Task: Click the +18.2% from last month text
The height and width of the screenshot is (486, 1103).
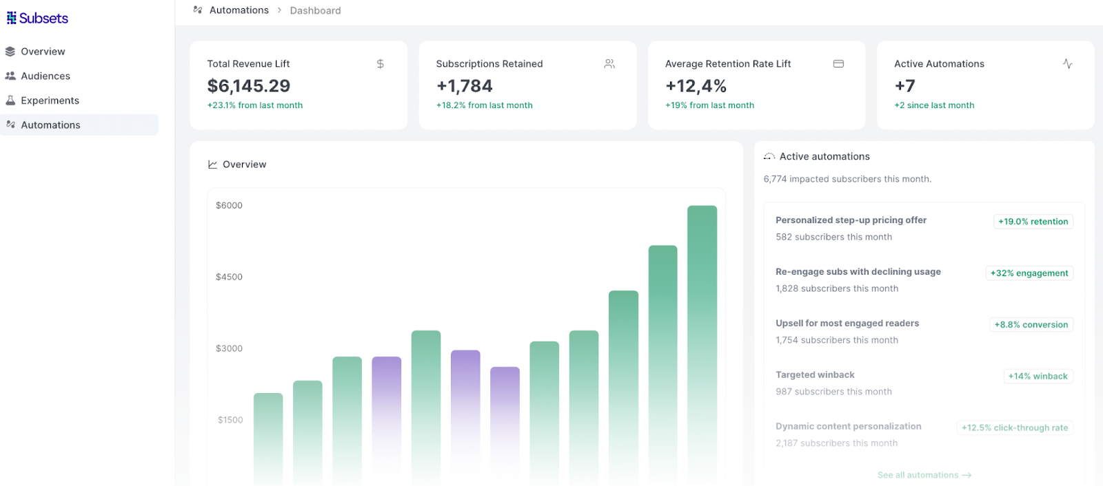Action: tap(484, 105)
